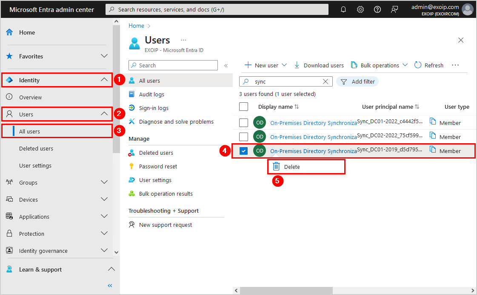This screenshot has height=295, width=477.
Task: Collapse the Identity section chevron
Action: click(104, 80)
